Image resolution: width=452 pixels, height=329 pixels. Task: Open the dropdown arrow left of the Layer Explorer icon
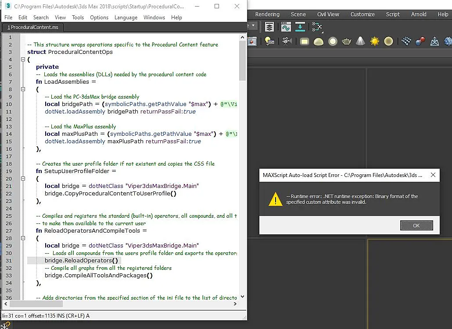pyautogui.click(x=253, y=25)
